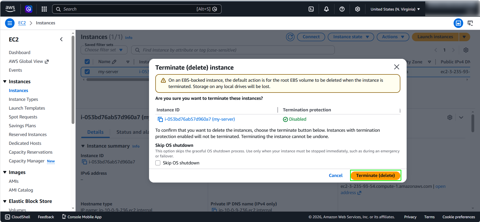Collapse the EC2 sidebar with the arrow
The image size is (480, 222).
61,39
